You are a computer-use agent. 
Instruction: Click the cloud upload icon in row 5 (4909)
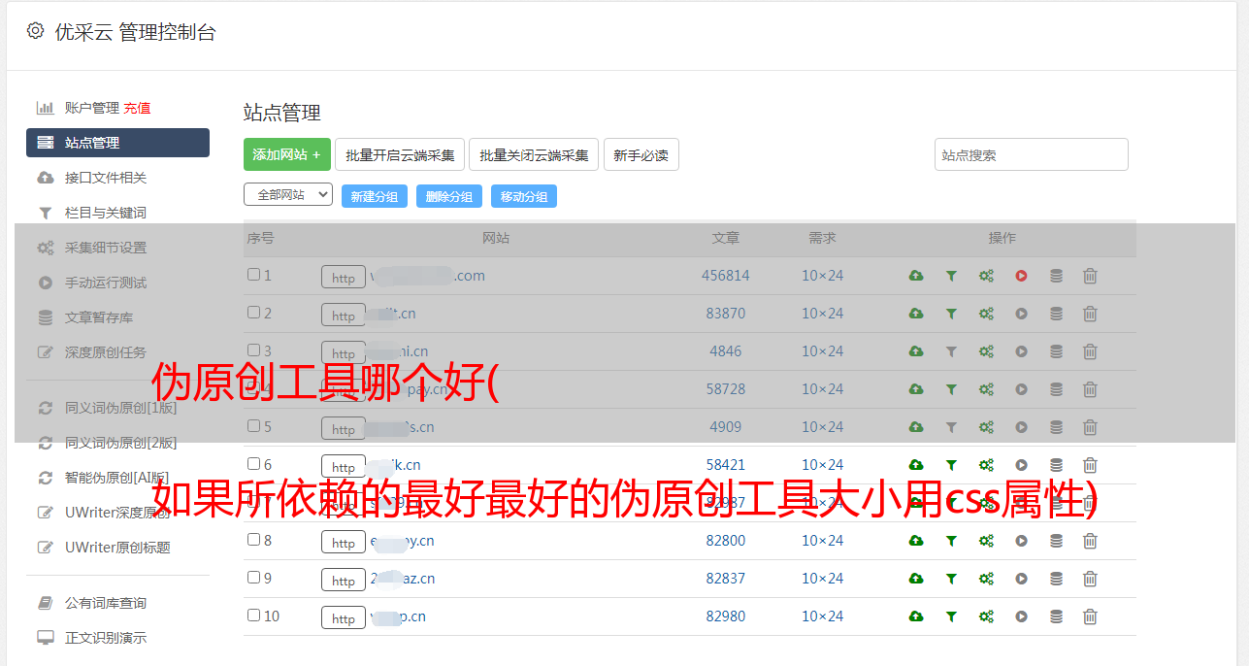[916, 427]
